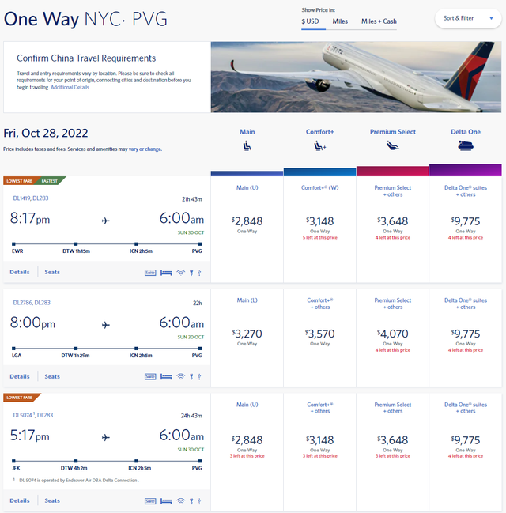This screenshot has height=513, width=506.
Task: Open the Additional Details link
Action: point(70,87)
